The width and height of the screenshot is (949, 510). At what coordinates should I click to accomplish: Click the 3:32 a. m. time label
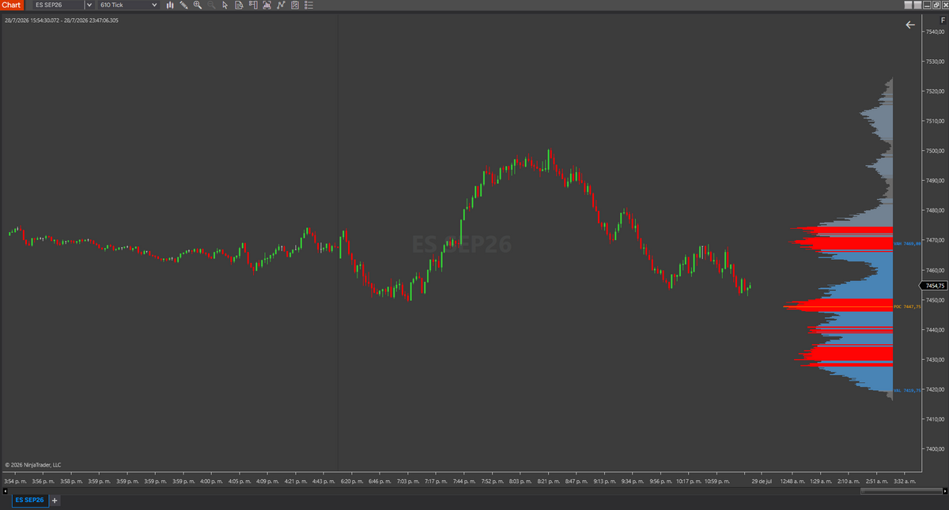904,481
